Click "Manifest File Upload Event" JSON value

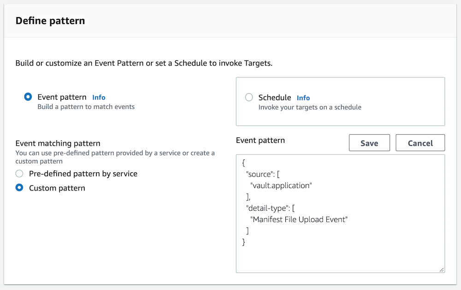point(299,219)
